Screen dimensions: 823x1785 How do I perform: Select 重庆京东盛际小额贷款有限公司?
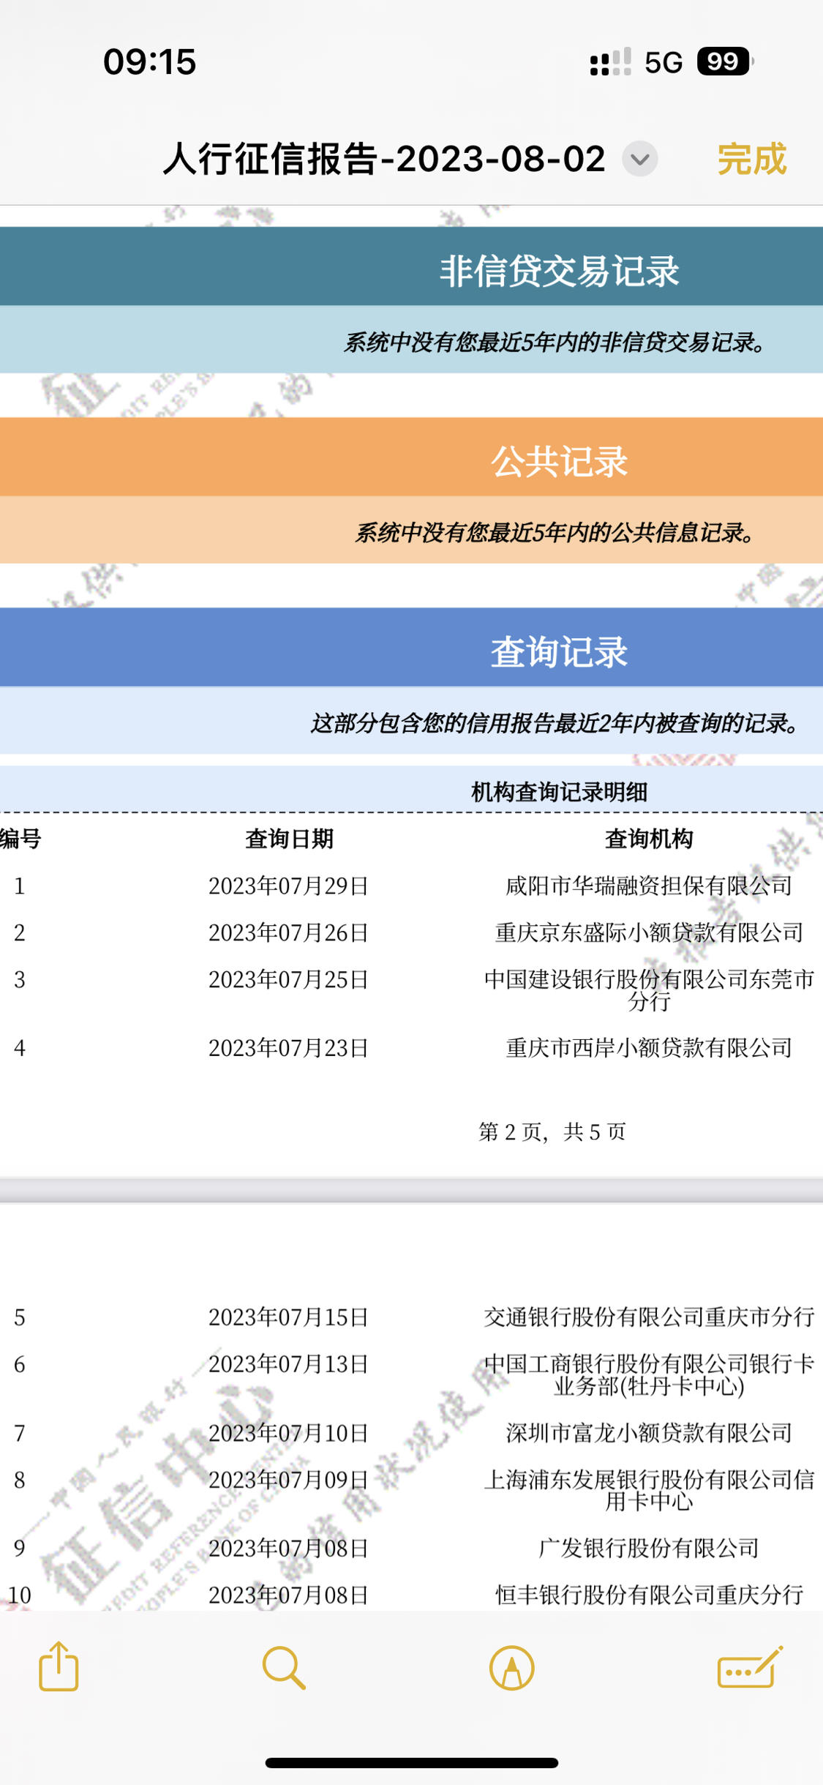649,932
